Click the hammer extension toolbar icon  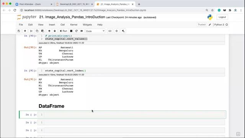point(123,31)
